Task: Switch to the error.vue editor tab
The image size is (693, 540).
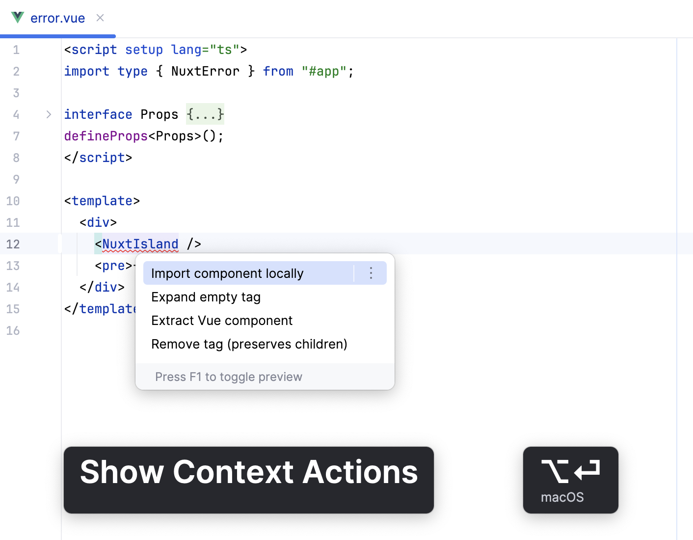Action: tap(58, 18)
